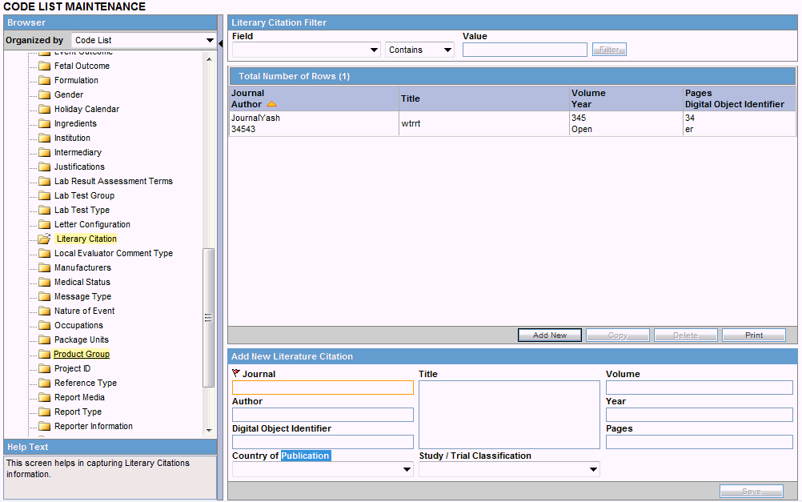Click the Journal input field
The width and height of the screenshot is (802, 502).
coord(323,388)
